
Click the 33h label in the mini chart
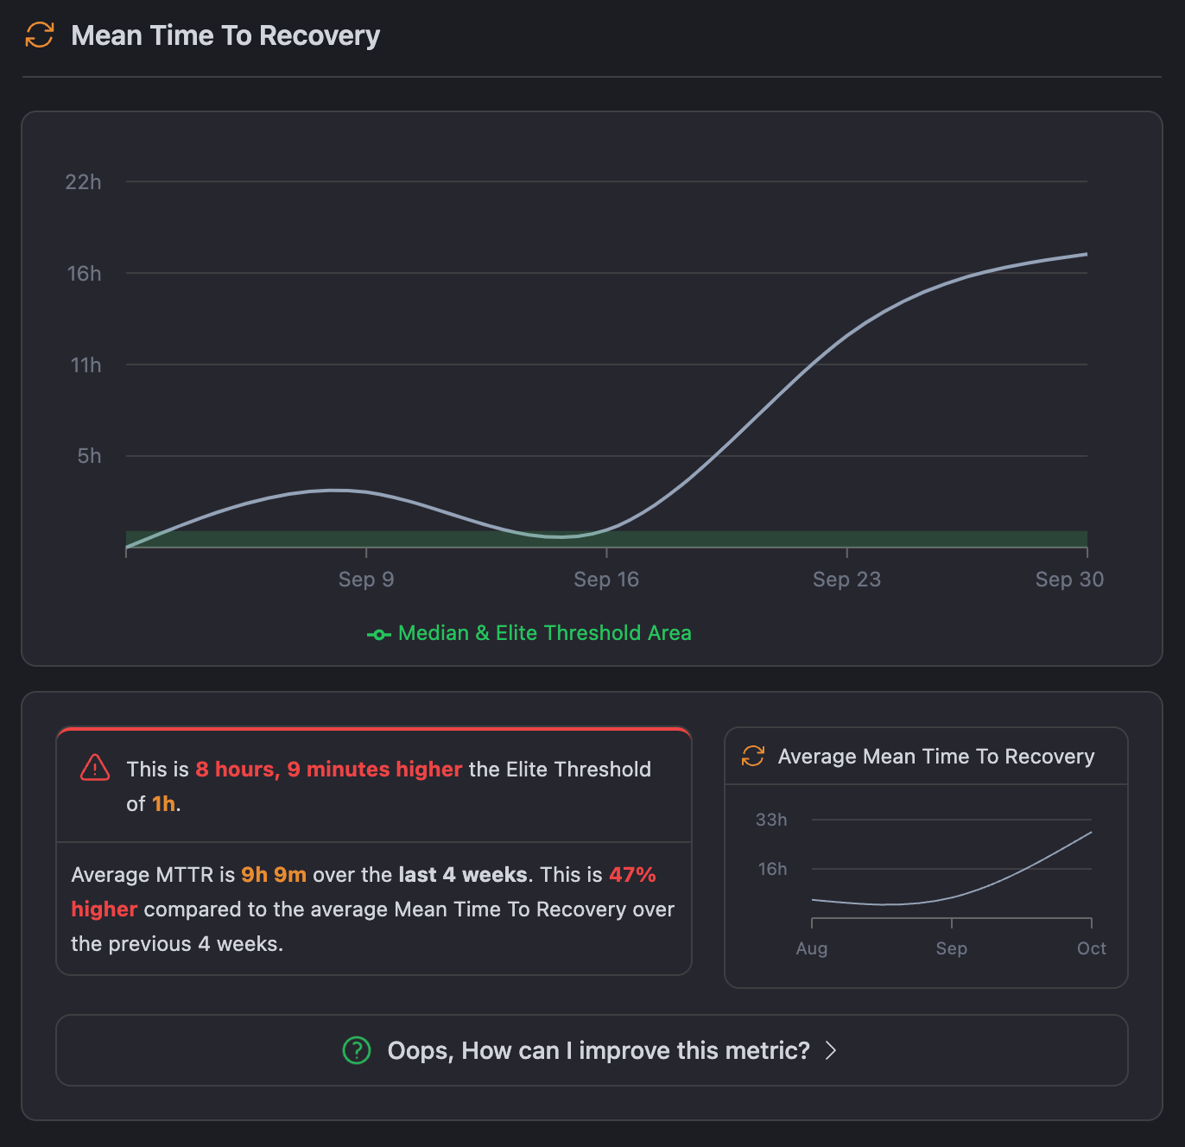tap(771, 820)
